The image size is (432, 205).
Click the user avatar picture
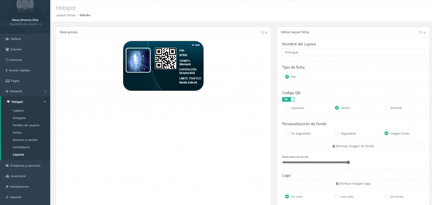[x=25, y=6]
